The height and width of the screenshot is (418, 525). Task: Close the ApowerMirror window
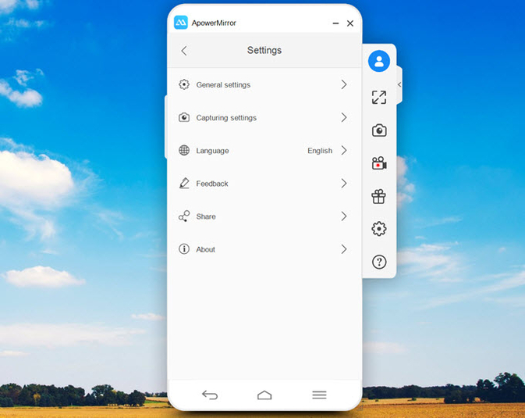pos(350,23)
